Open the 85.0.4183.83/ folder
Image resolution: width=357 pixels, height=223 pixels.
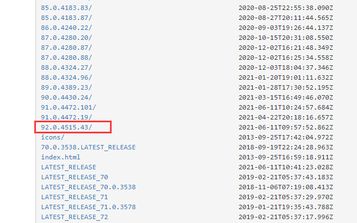tap(66, 8)
